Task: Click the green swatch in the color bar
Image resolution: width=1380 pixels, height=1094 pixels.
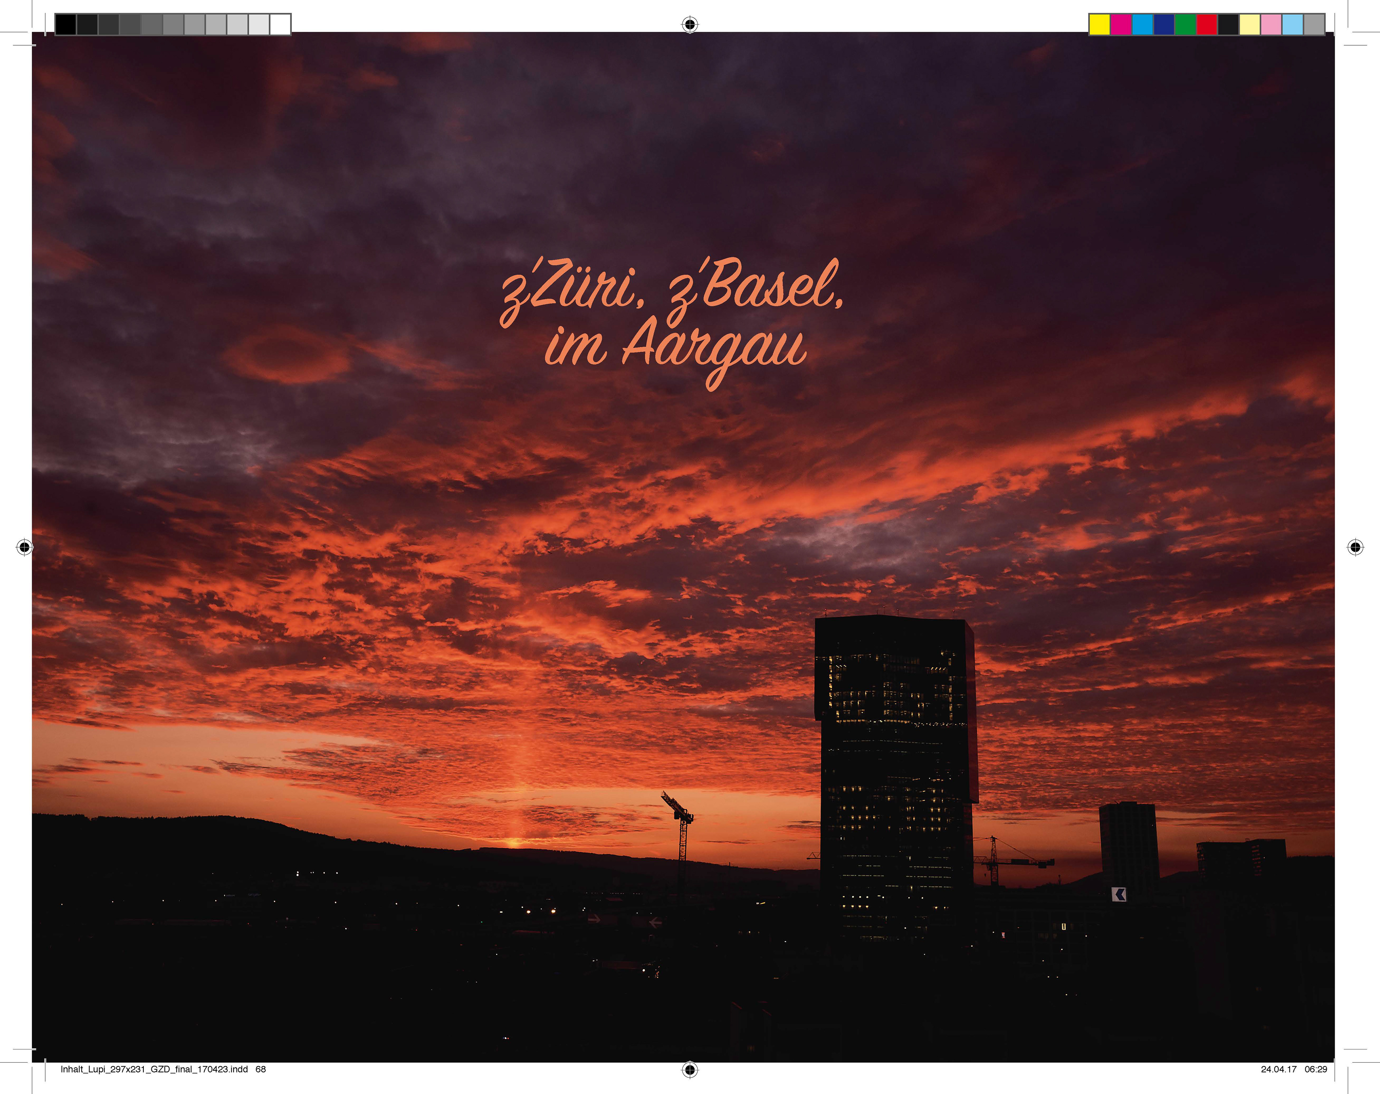Action: (x=1186, y=24)
